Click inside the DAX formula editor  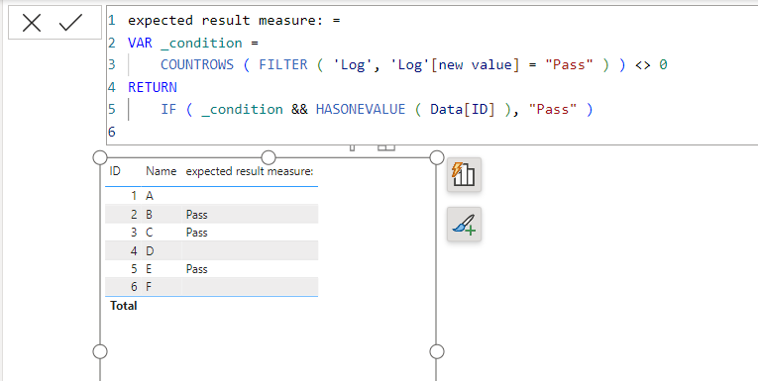(432, 75)
